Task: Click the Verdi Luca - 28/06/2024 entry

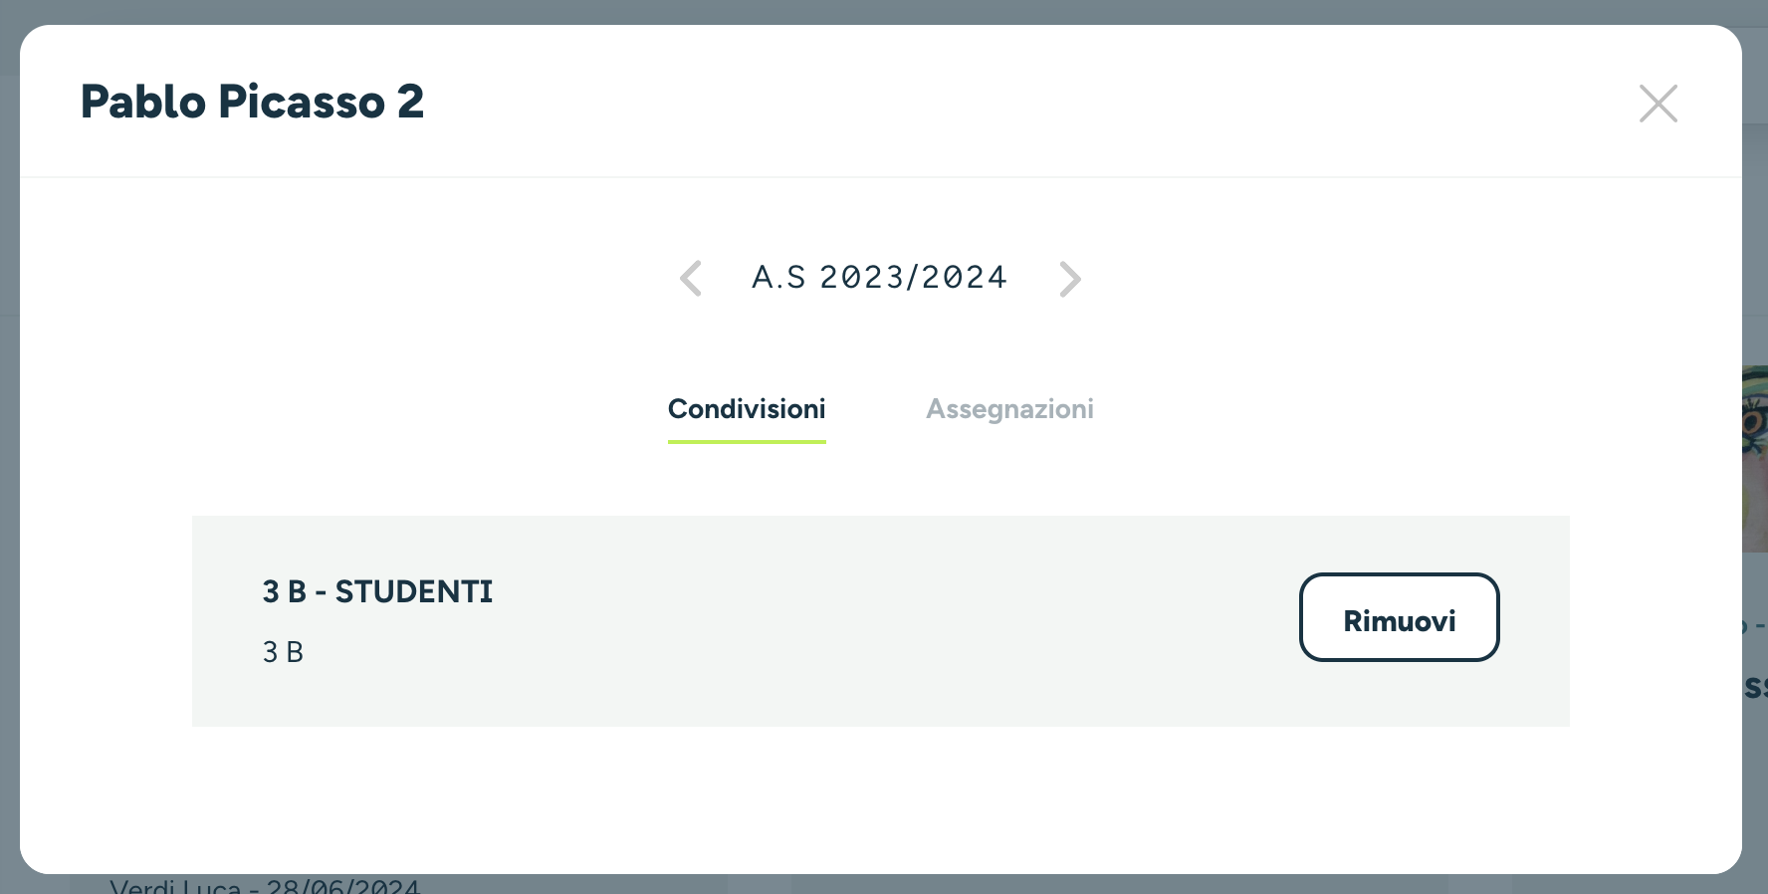Action: 265,884
